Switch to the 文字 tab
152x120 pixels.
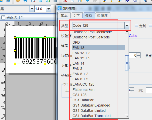pyautogui.click(x=76, y=16)
